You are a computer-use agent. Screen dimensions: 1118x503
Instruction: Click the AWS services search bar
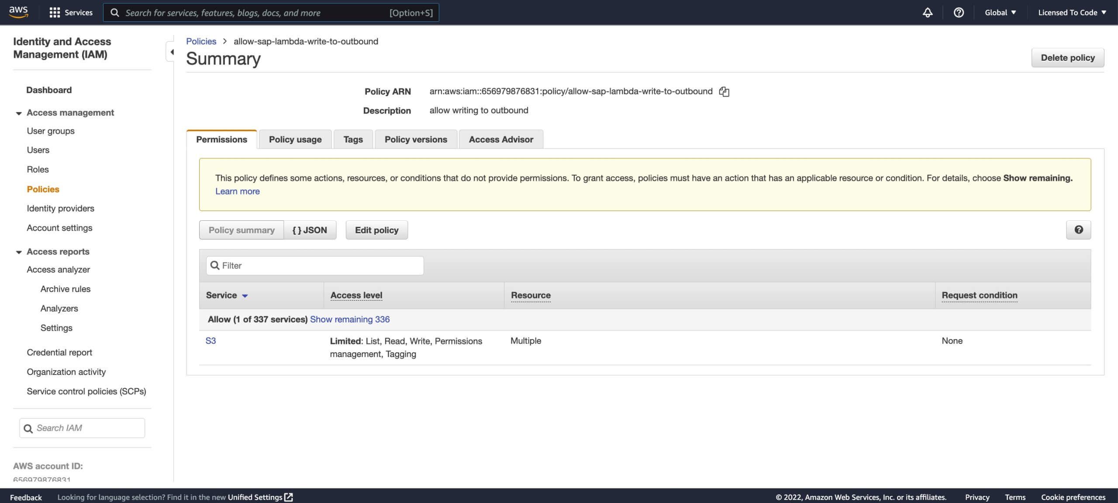coord(271,13)
